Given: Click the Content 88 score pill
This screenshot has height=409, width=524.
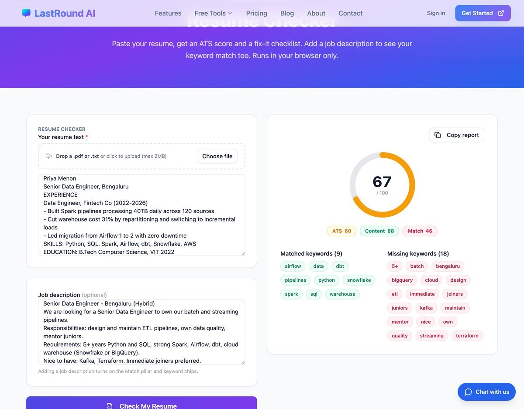Looking at the screenshot, I should [x=379, y=231].
